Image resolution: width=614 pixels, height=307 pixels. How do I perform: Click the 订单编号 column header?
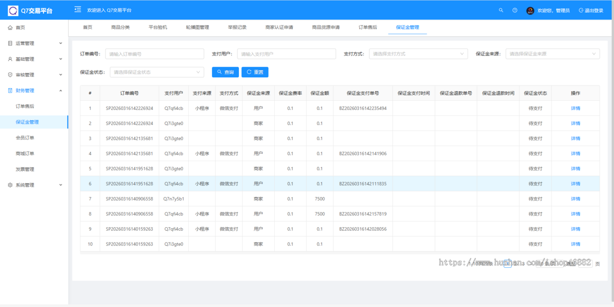tap(129, 93)
